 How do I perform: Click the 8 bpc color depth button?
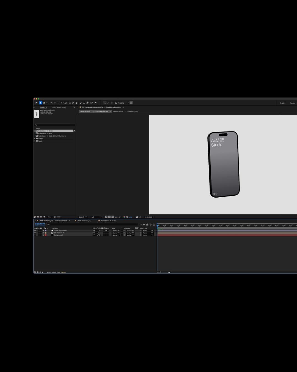50,217
